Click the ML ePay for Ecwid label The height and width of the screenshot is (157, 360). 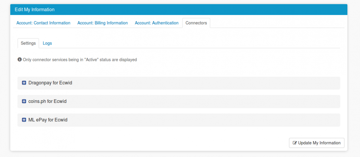[x=48, y=120]
